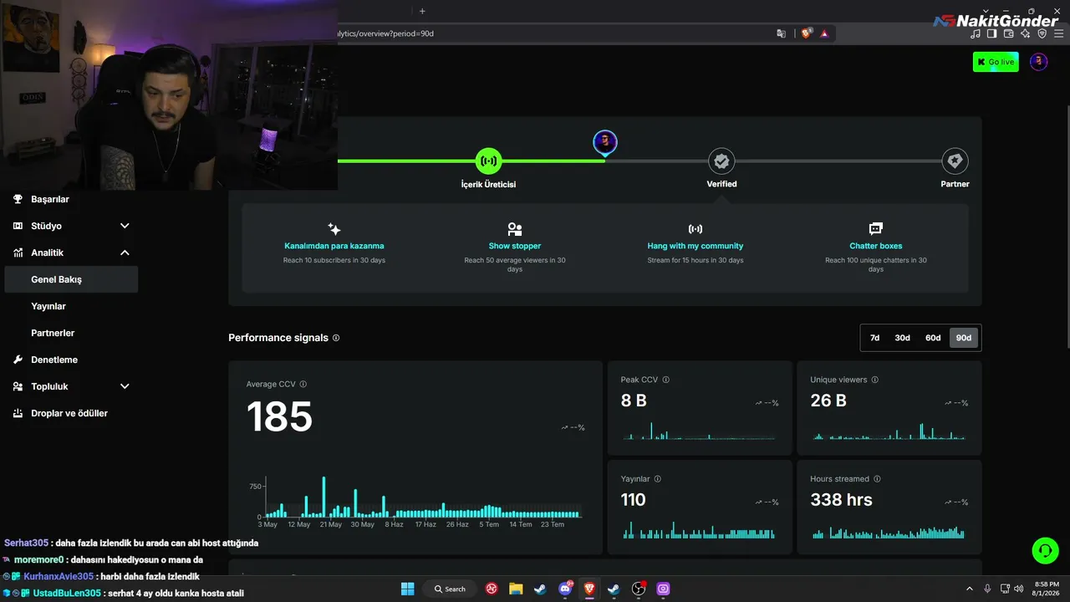Click the translate page icon

(x=781, y=33)
